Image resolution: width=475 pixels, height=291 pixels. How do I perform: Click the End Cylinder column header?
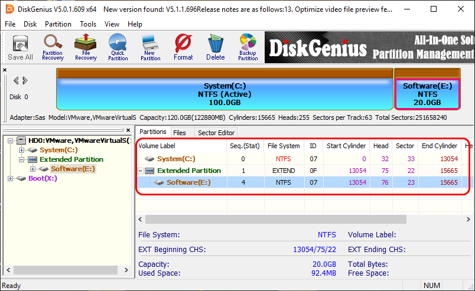(x=440, y=146)
